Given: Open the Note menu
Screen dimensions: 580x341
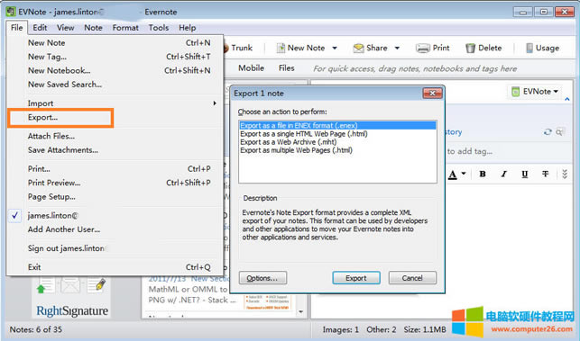Looking at the screenshot, I should (x=93, y=28).
